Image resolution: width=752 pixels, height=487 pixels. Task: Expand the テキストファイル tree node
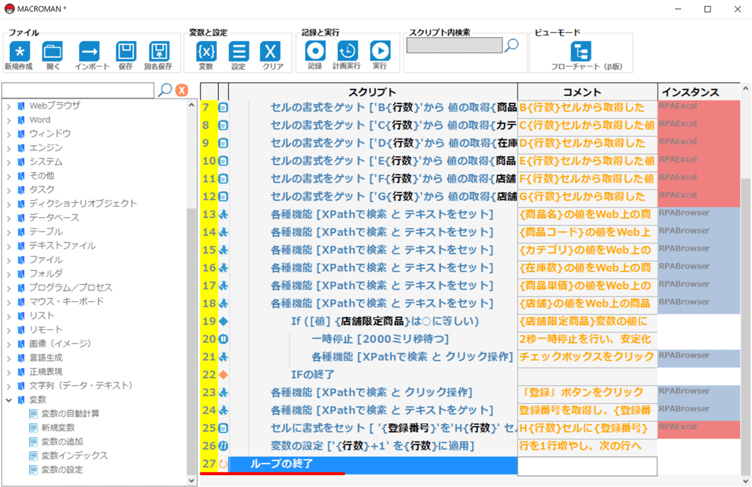pyautogui.click(x=9, y=246)
